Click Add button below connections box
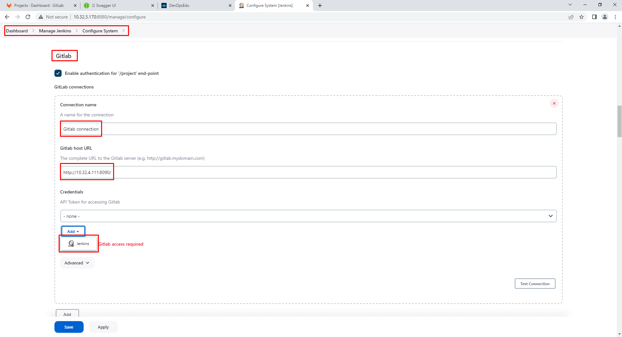This screenshot has height=337, width=622. 67,314
